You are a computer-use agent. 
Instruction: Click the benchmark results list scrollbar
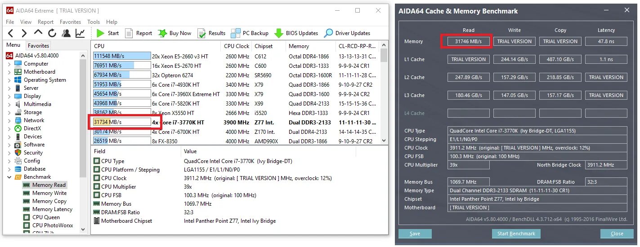coord(384,90)
